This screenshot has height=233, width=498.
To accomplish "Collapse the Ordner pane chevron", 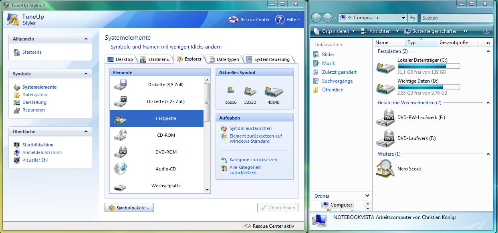I will 367,196.
